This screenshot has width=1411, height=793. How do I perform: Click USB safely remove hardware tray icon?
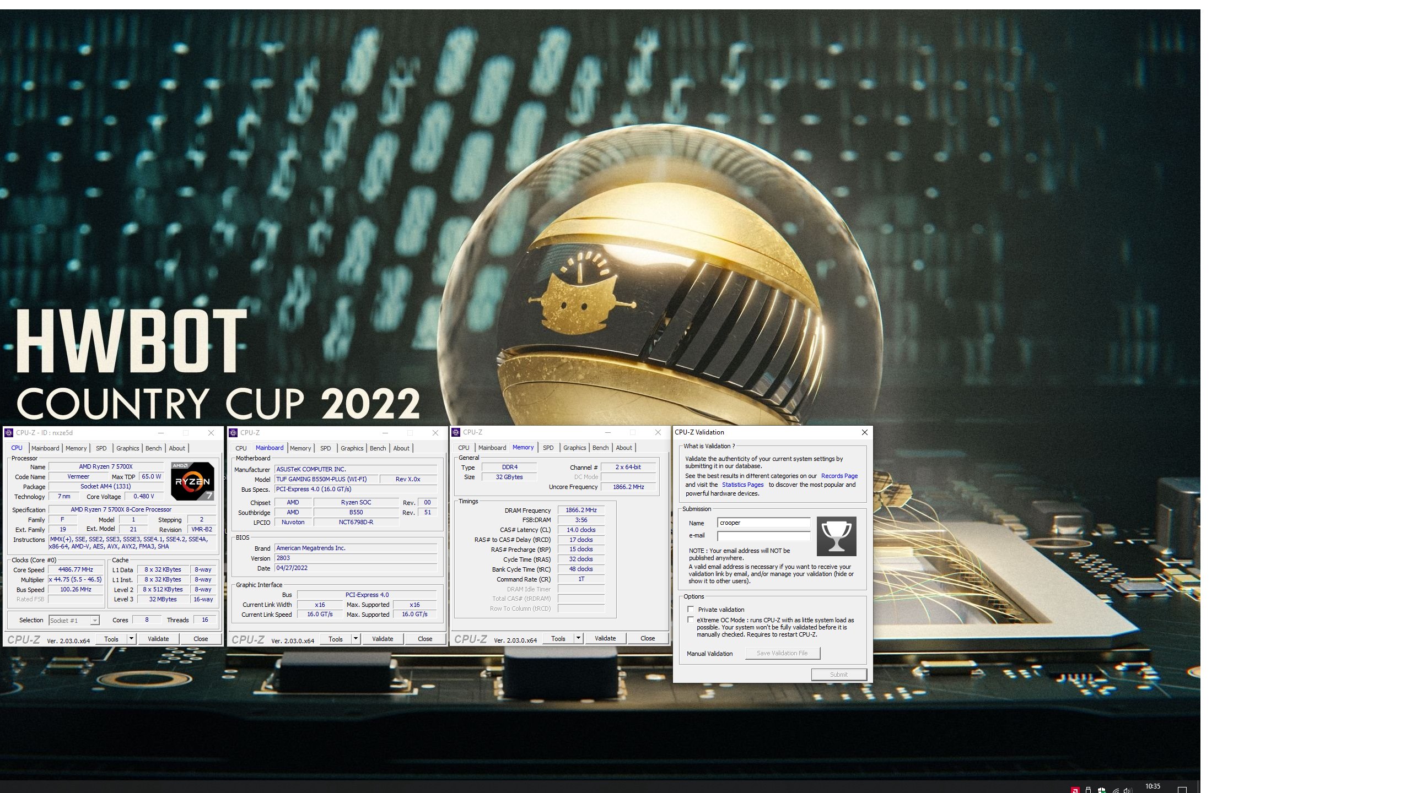click(x=1088, y=790)
